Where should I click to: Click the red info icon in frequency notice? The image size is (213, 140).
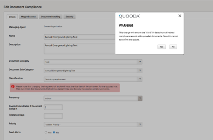(x=13, y=86)
